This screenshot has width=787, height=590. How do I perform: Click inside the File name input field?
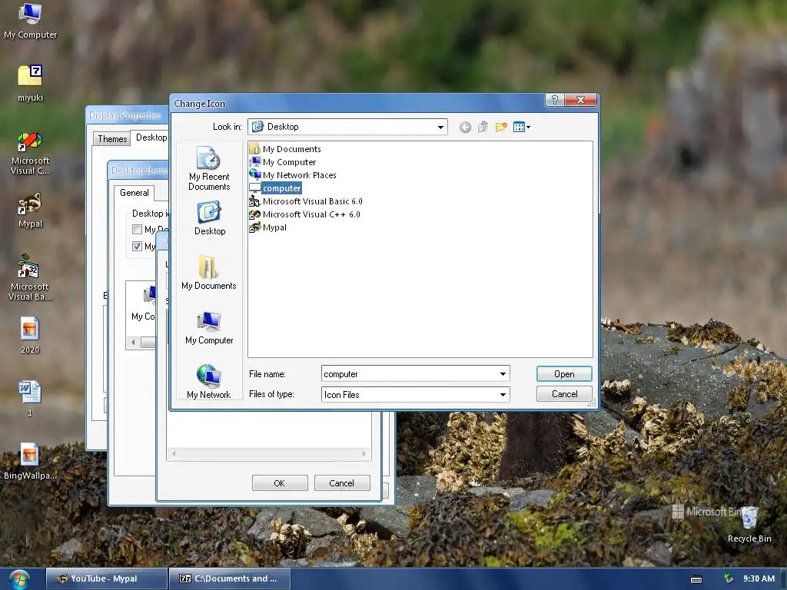pyautogui.click(x=409, y=374)
